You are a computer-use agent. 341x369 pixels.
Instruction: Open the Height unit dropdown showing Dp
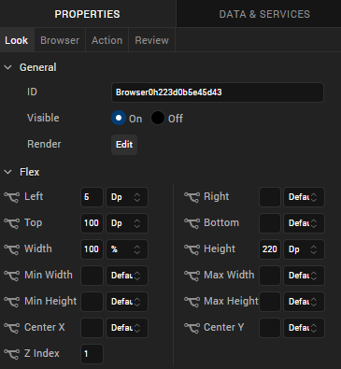[304, 249]
